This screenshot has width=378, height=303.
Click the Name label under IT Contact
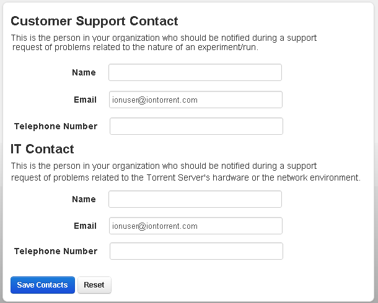click(x=84, y=199)
